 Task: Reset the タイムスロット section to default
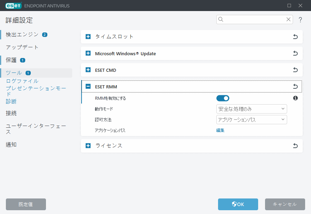(x=295, y=37)
